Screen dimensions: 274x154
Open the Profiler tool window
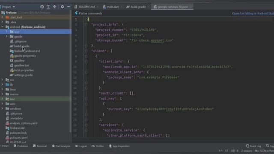(x=98, y=146)
